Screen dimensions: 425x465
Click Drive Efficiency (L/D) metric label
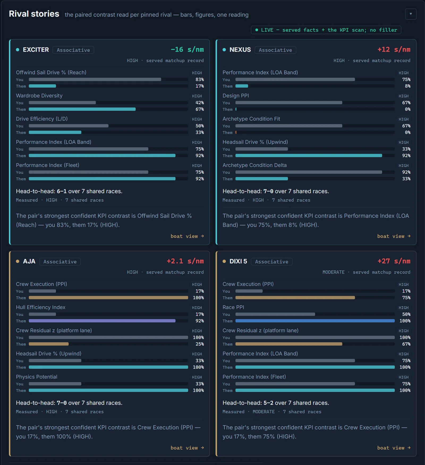[42, 119]
